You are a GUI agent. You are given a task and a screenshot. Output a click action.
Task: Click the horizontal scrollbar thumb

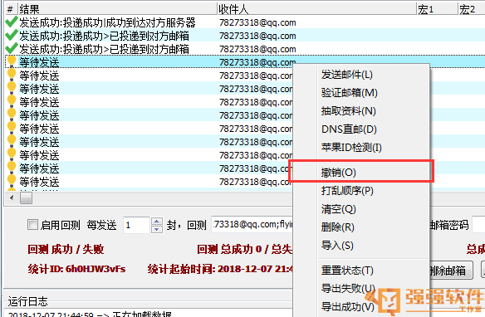[x=26, y=198]
